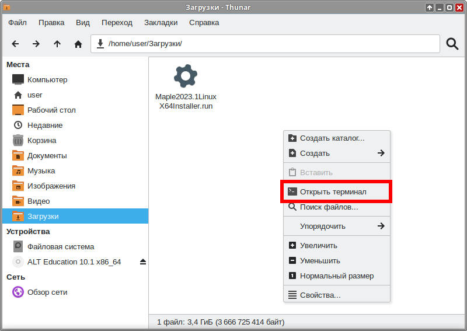Open the Закладки menu
Viewport: 467px width, 331px height.
point(161,23)
